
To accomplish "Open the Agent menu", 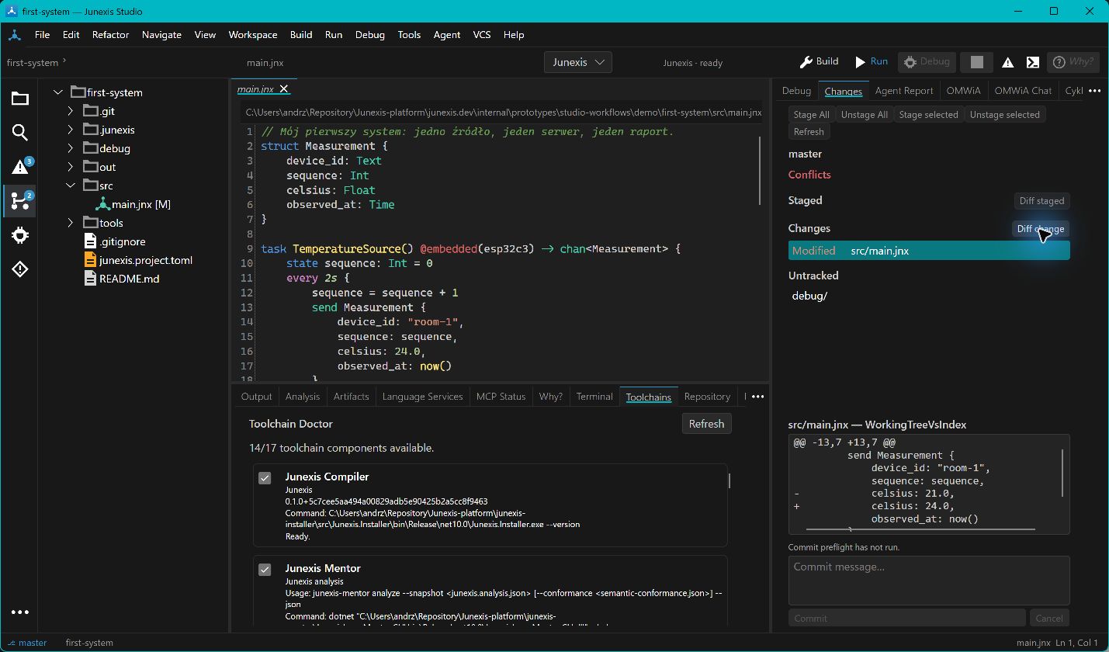I will (x=447, y=35).
